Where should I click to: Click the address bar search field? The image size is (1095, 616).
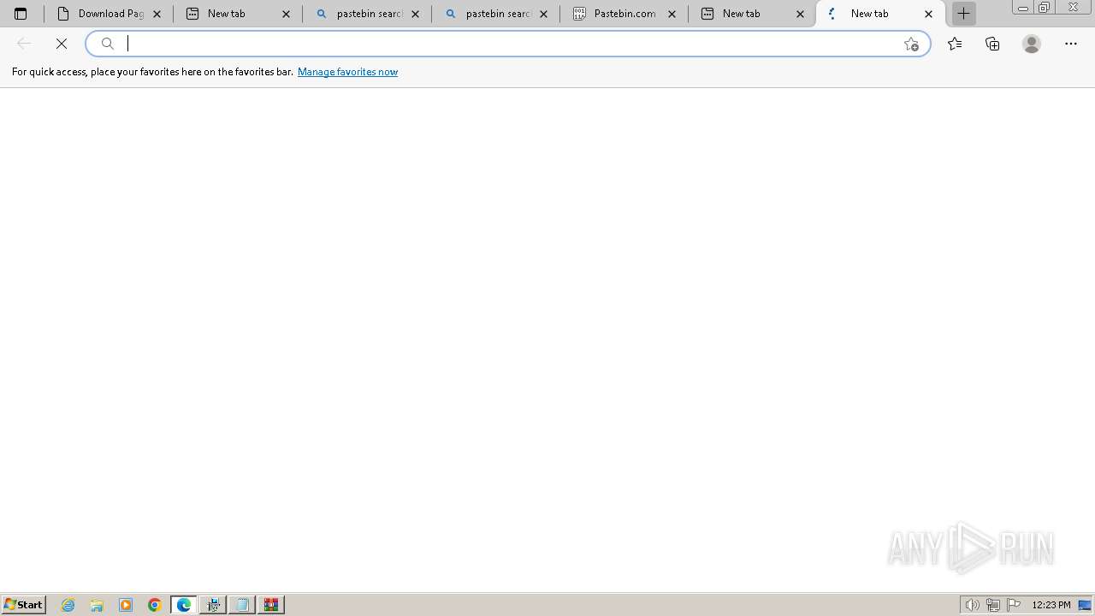(507, 44)
